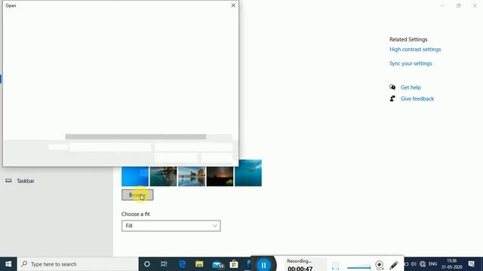This screenshot has width=483, height=271.
Task: Select the night sky tent wallpaper thumbnail
Action: [x=220, y=176]
